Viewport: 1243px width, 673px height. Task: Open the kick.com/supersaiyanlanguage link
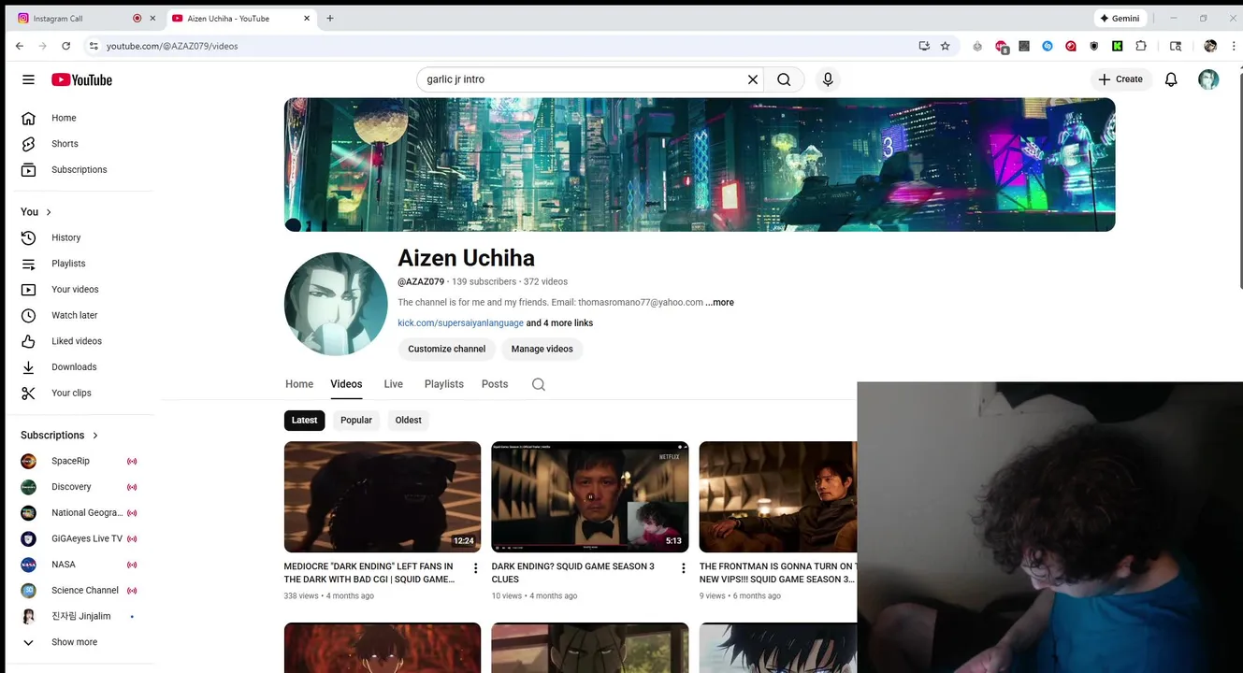460,323
